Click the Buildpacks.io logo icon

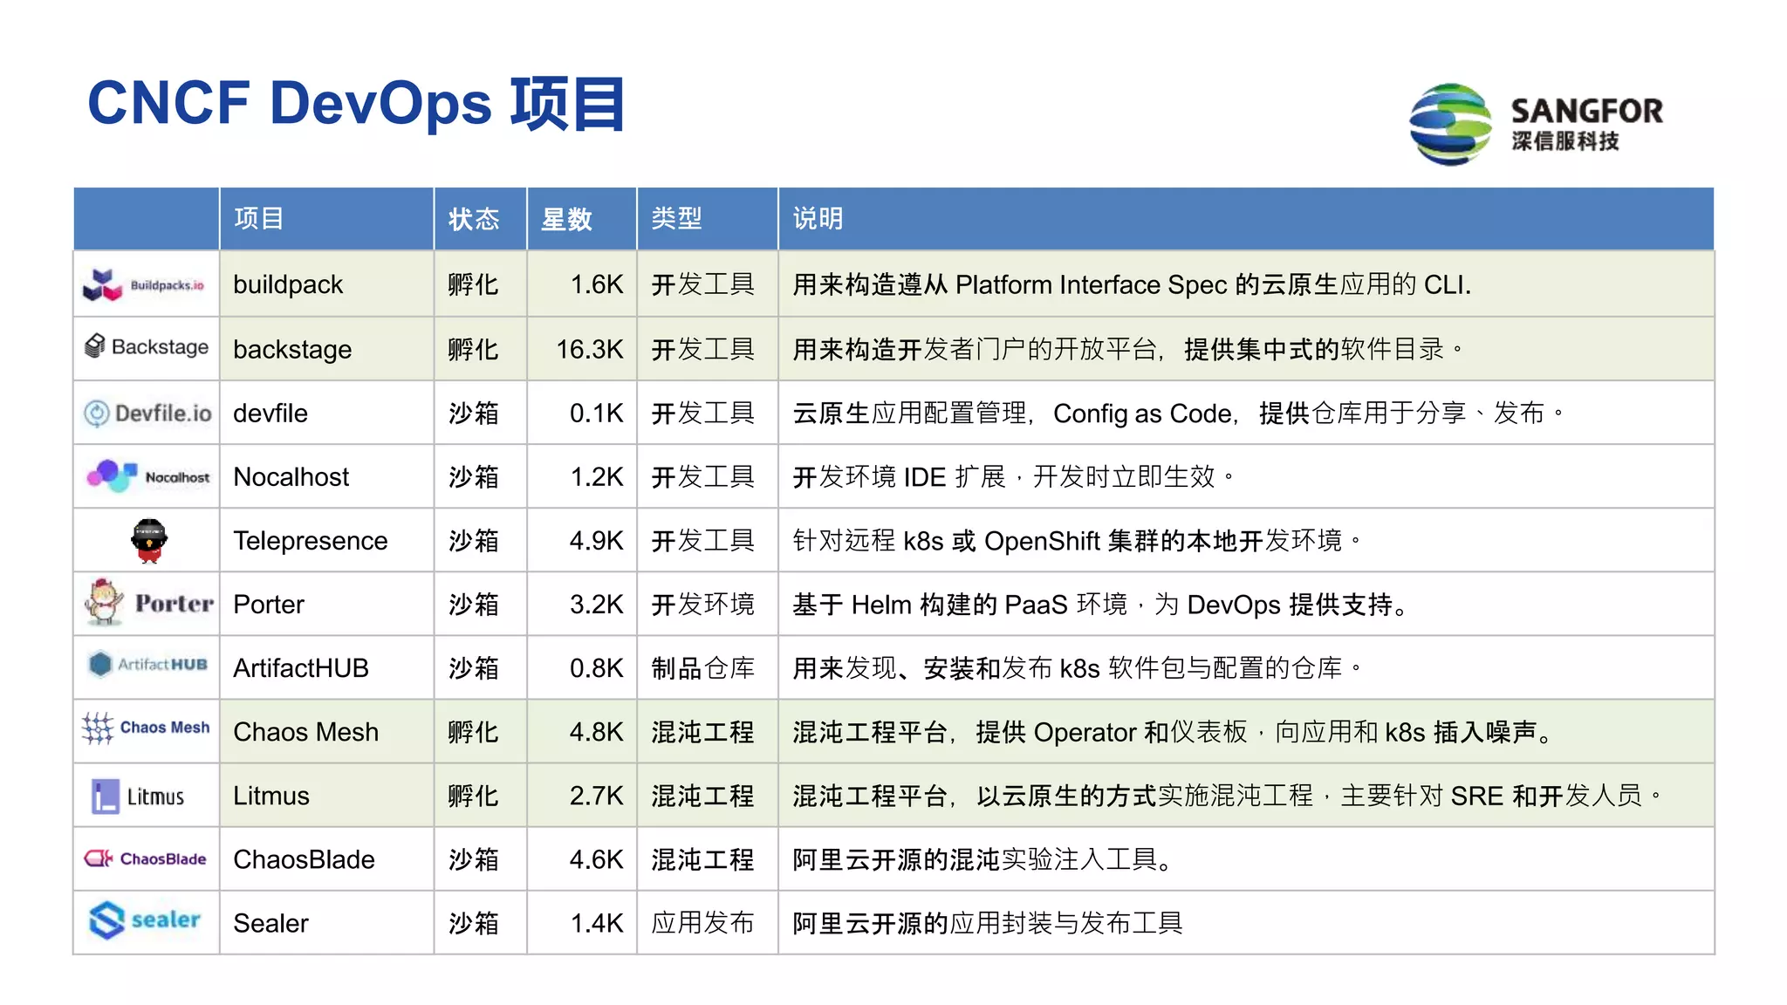pos(145,284)
